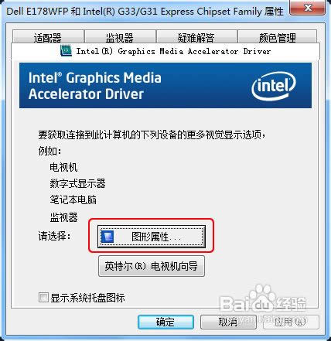This screenshot has height=341, width=331.
Task: Launch the 英特尔(R) 电视机向导 wizard
Action: pos(152,266)
